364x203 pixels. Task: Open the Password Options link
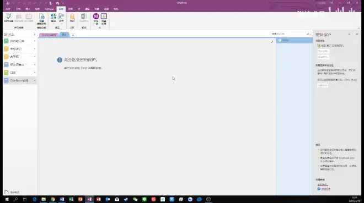click(323, 184)
